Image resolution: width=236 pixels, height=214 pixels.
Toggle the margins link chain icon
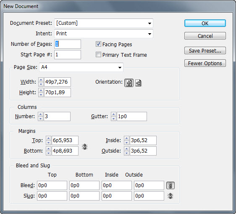tap(84, 147)
